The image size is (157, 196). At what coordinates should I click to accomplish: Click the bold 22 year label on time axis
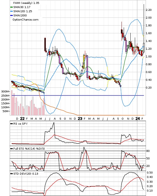(x=22, y=119)
